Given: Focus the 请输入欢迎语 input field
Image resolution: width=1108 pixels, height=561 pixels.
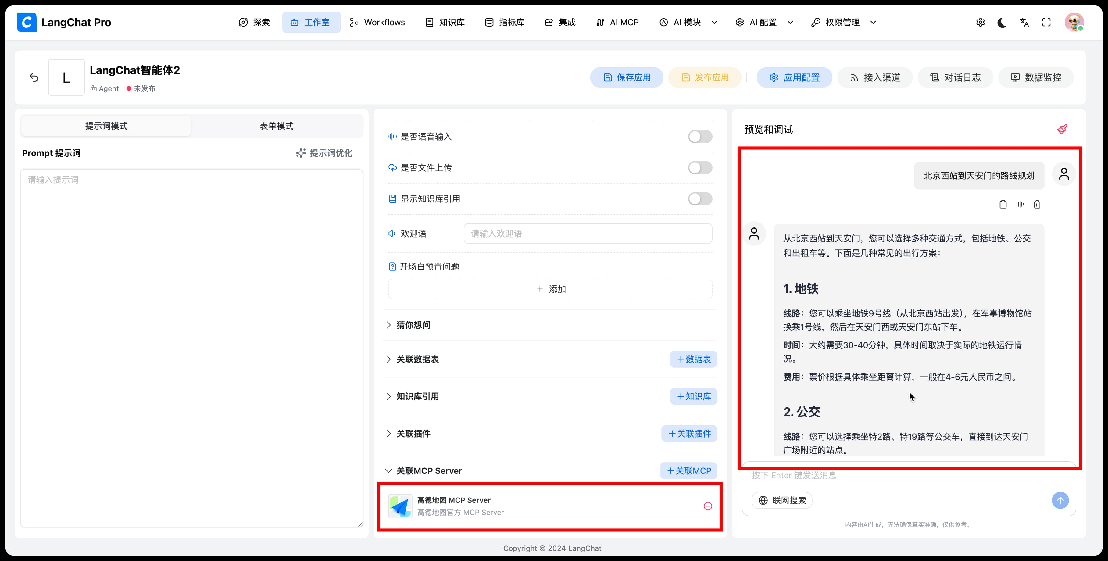Looking at the screenshot, I should coord(588,234).
